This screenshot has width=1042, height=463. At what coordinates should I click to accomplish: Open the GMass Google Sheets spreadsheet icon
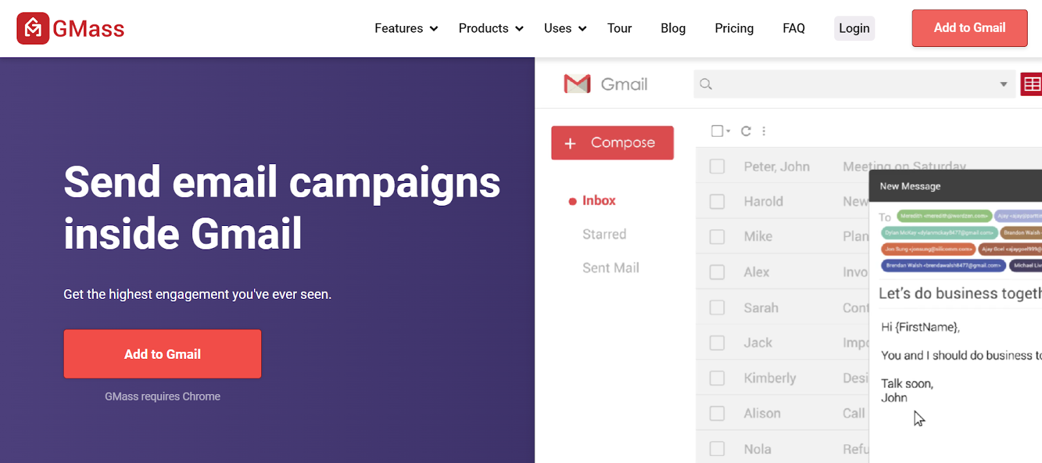(x=1032, y=84)
